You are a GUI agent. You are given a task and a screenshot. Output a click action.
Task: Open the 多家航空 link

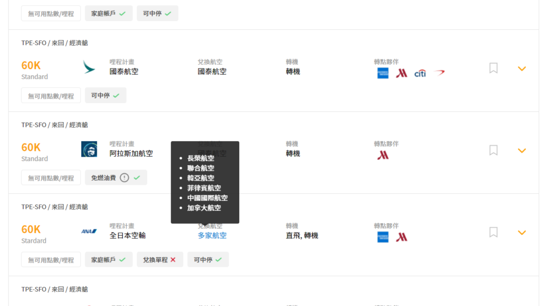tap(212, 236)
